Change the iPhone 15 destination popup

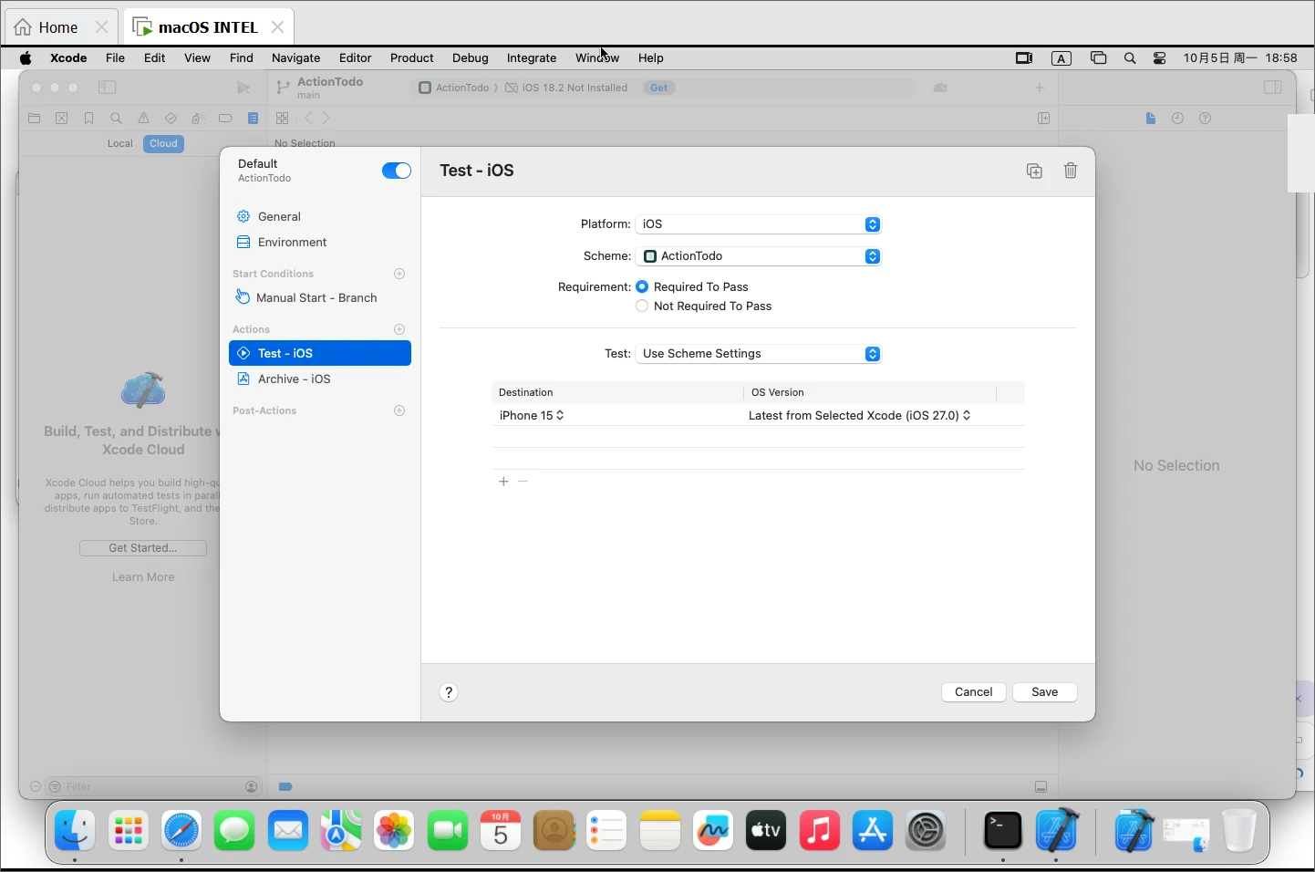click(x=533, y=415)
